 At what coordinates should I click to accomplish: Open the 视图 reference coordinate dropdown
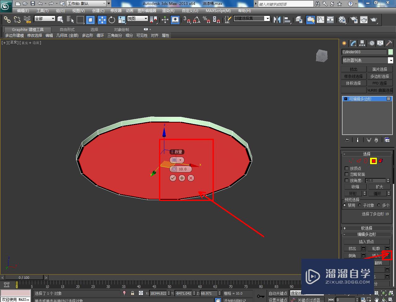[138, 19]
